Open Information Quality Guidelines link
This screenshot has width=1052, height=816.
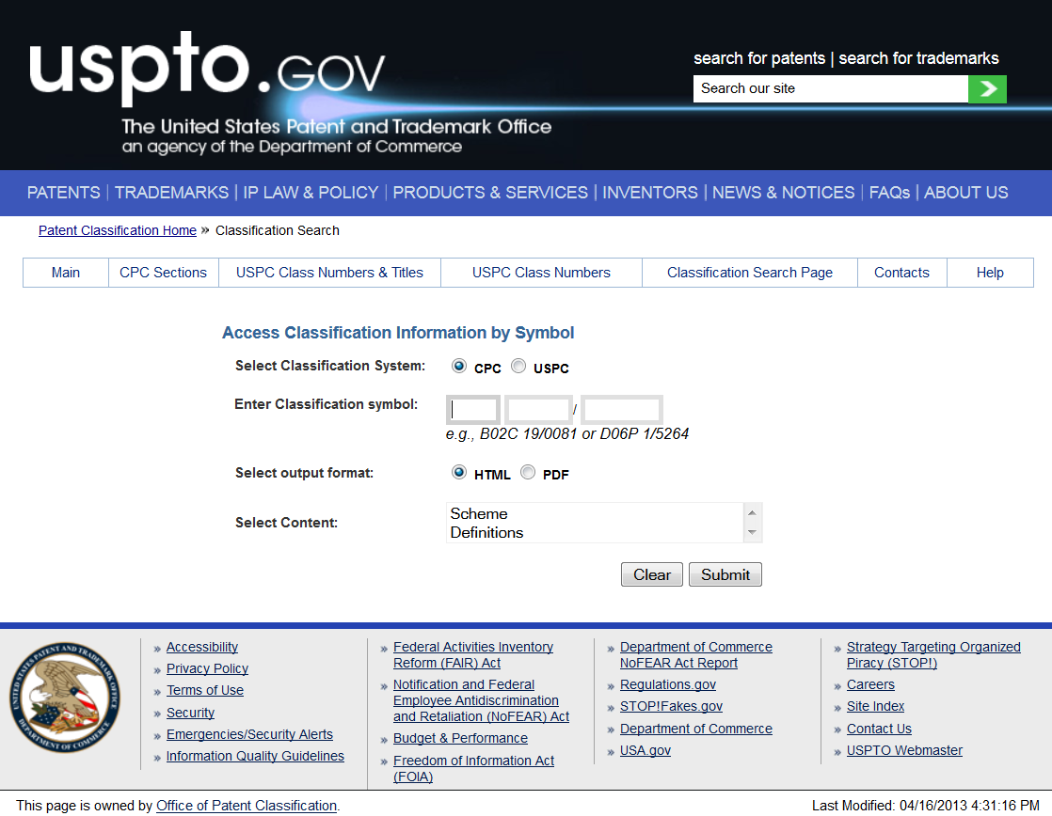pos(255,756)
